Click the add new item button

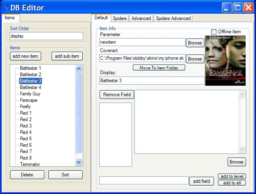[x=25, y=56]
